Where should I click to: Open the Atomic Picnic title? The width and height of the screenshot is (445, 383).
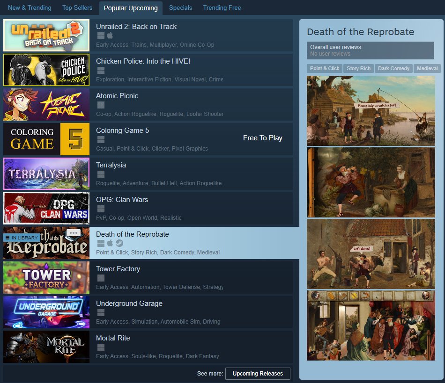[x=117, y=96]
